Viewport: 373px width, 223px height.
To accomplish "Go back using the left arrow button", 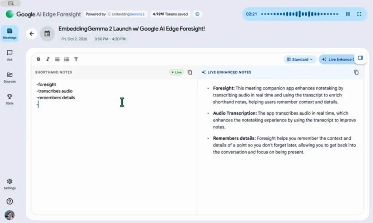I will click(32, 34).
